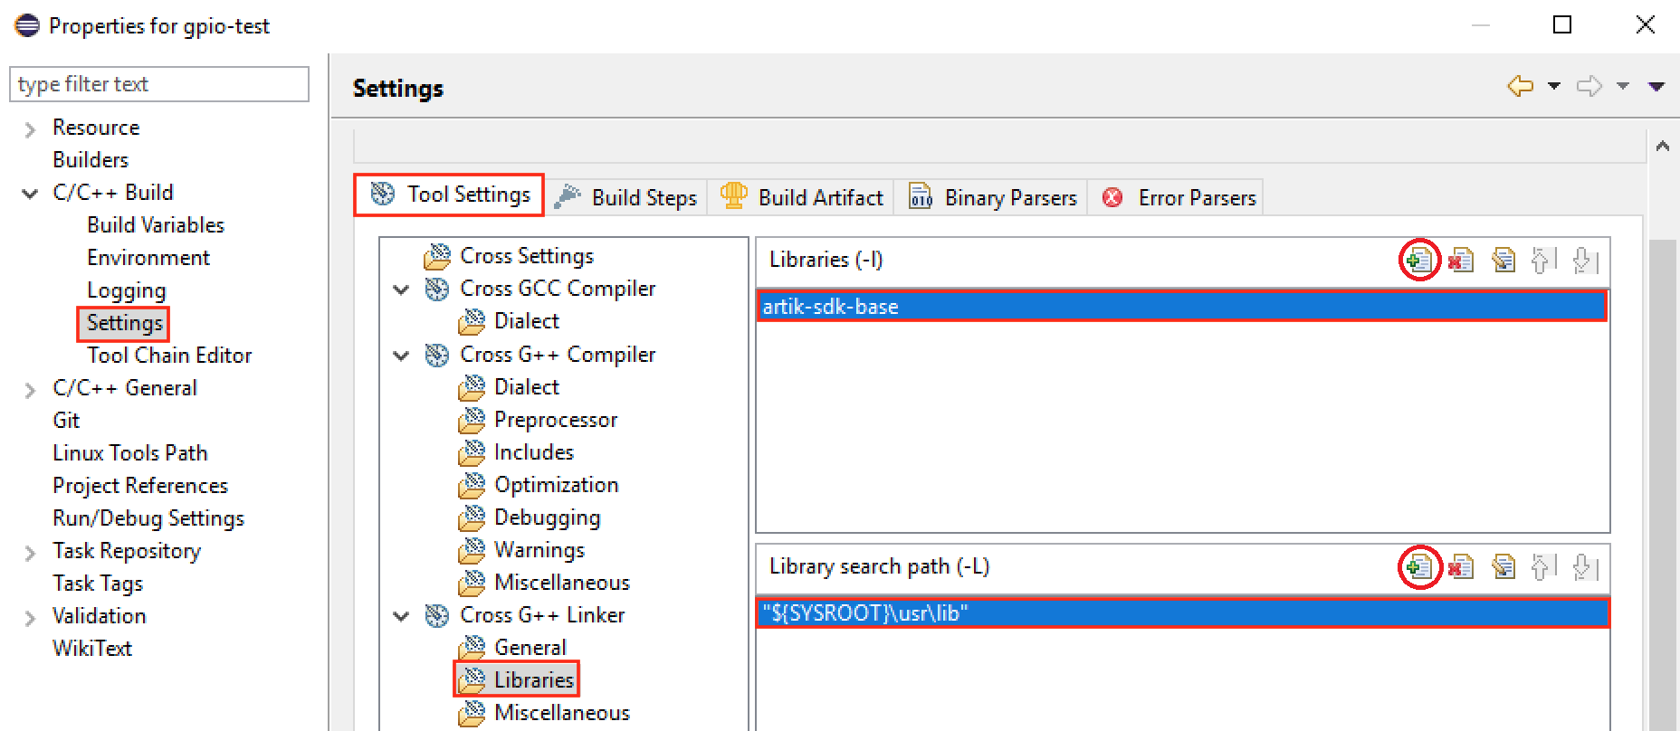Select Tool Chain Editor in sidebar

169,356
